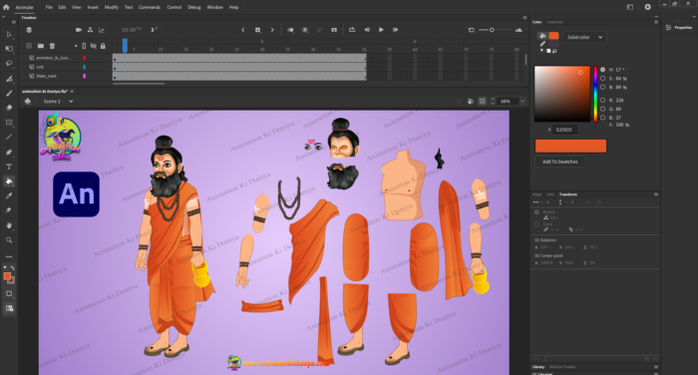Open the Transform panel options menu

click(x=656, y=194)
